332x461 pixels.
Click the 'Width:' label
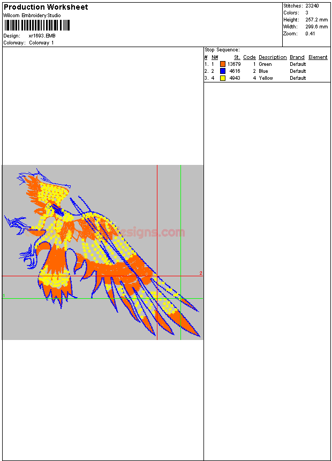tap(291, 26)
